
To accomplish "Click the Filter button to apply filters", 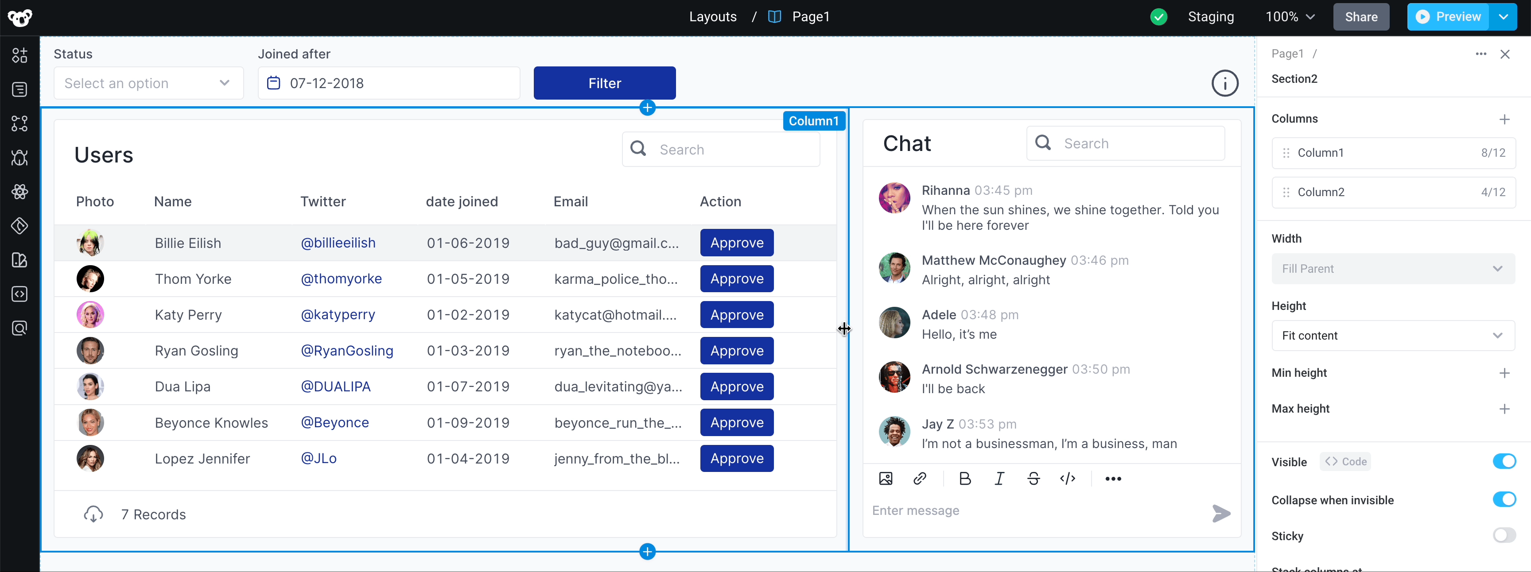I will 604,83.
